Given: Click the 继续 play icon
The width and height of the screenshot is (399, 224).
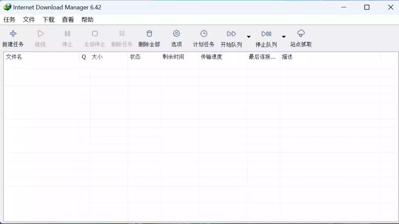Looking at the screenshot, I should pos(41,34).
